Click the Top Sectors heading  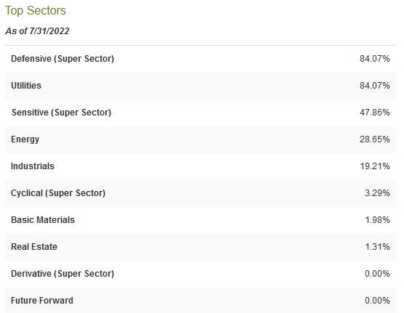(x=36, y=11)
